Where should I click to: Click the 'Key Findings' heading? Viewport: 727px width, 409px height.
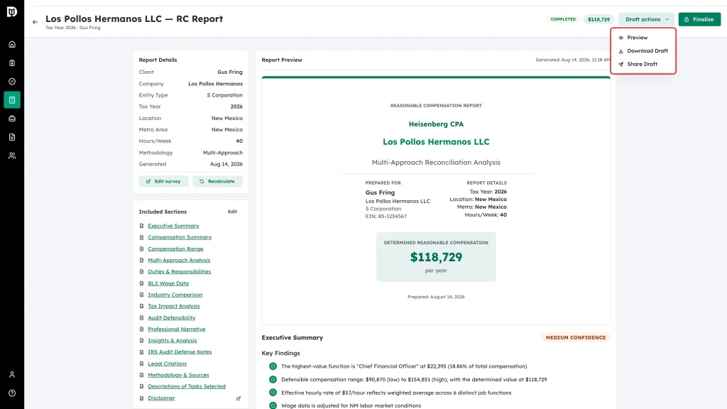(280, 354)
